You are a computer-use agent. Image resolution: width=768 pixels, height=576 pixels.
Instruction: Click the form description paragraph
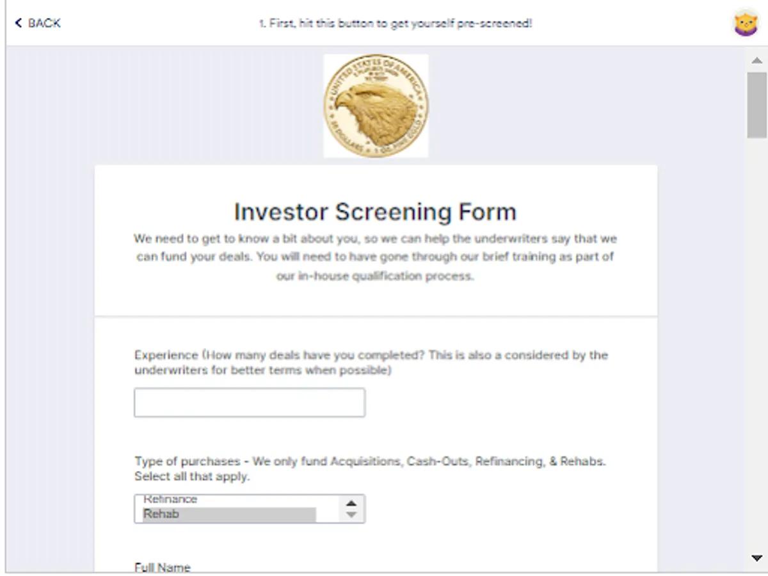375,258
